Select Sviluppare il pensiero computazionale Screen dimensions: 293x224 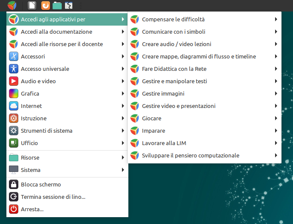point(190,155)
